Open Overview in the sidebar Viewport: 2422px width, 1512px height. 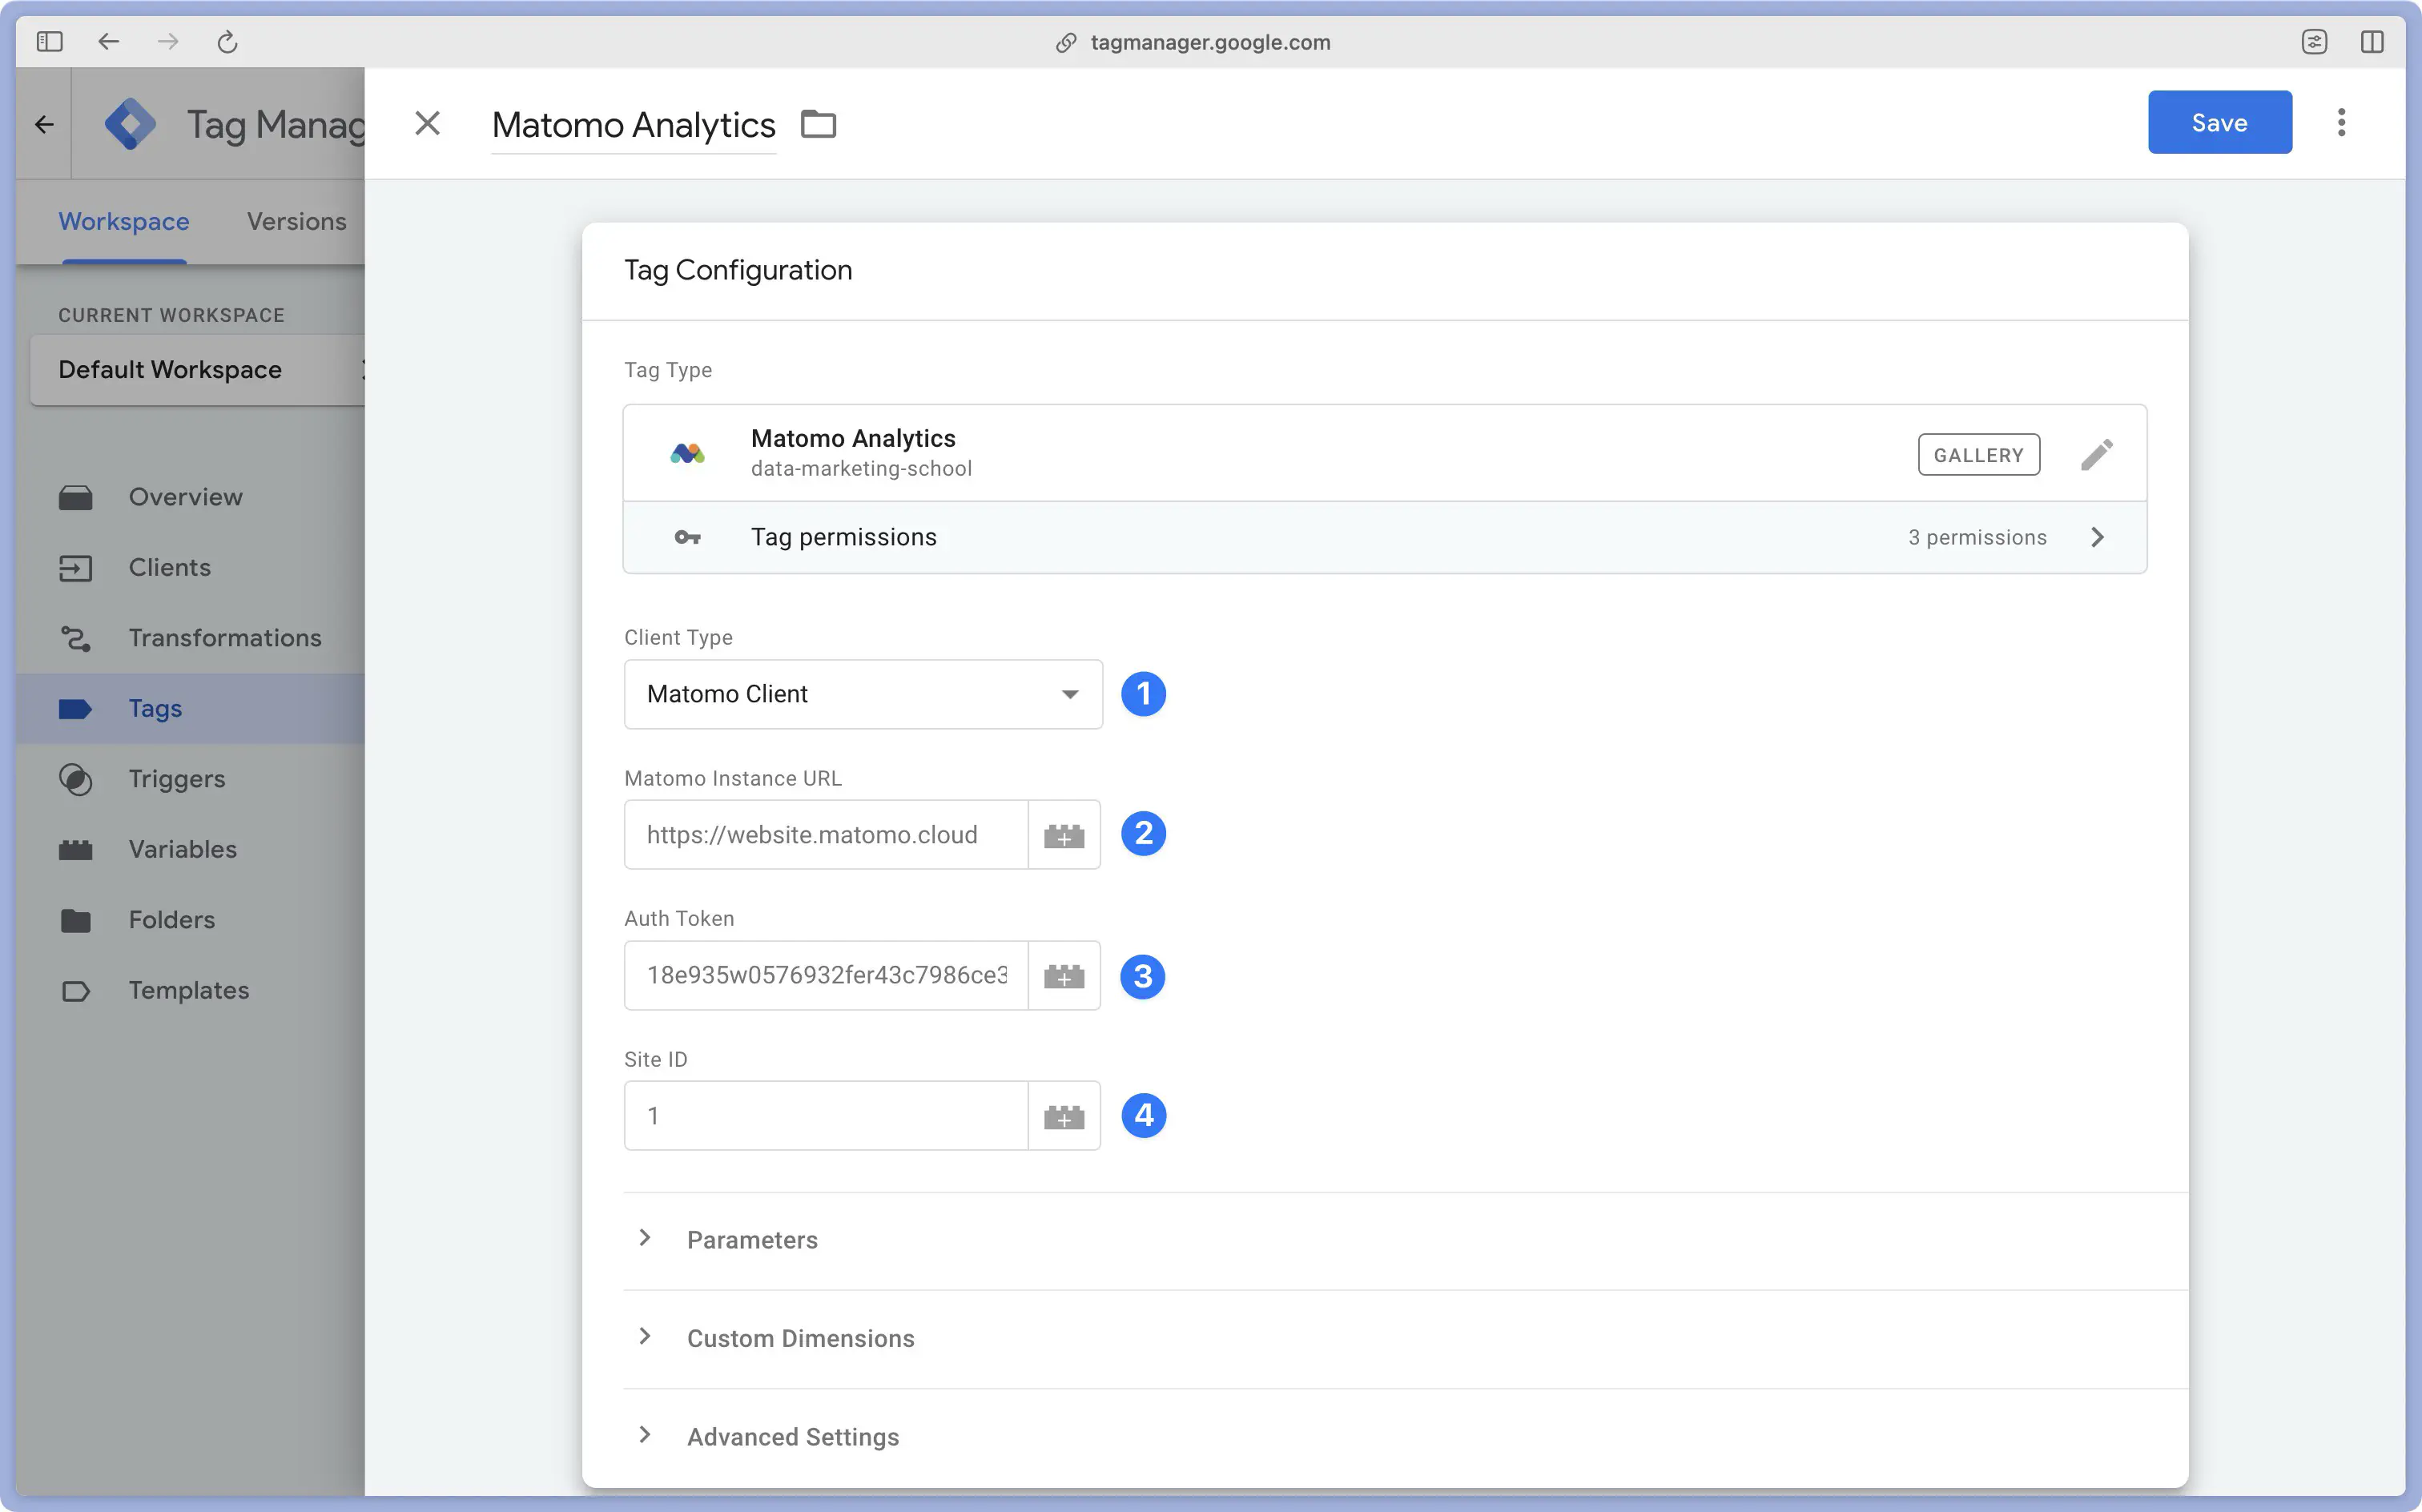(190, 497)
